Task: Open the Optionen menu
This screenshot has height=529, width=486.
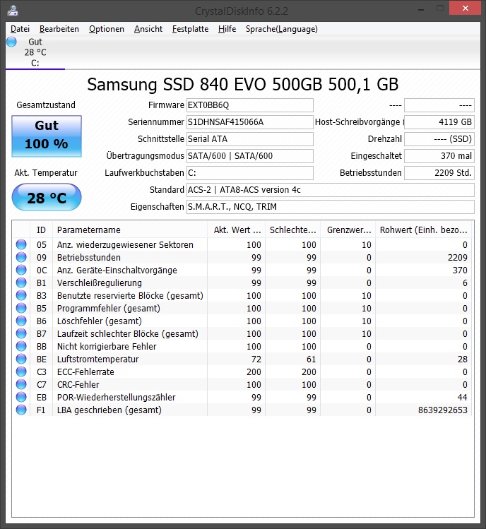Action: click(107, 29)
